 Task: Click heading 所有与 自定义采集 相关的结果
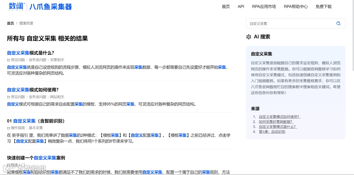point(48,38)
